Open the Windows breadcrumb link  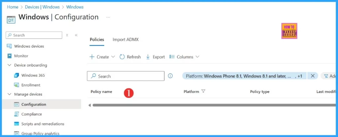point(75,7)
